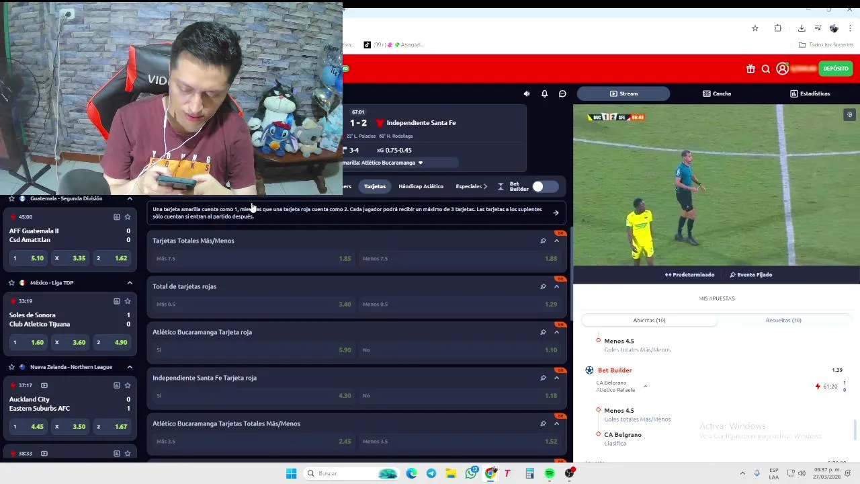Collapse the CA Belgrano Bet Builder bet details

click(x=645, y=387)
